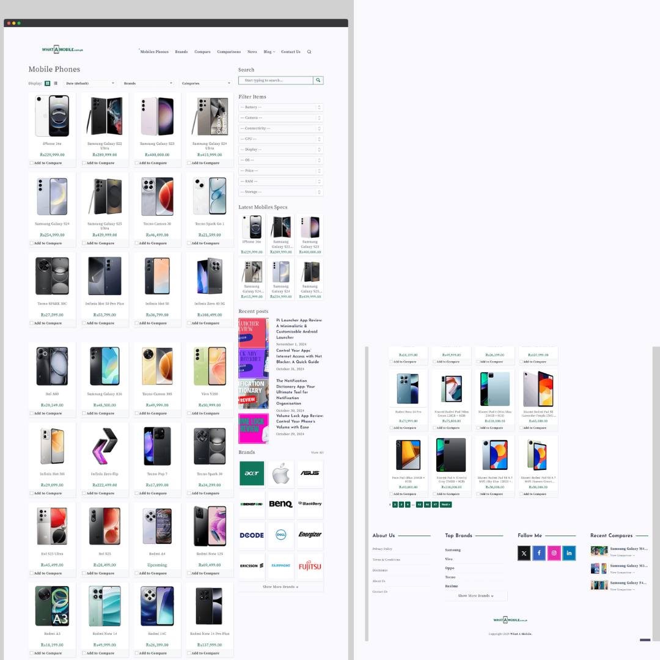This screenshot has height=660, width=660.
Task: Click the WhatAMobile logo in the header
Action: (62, 50)
